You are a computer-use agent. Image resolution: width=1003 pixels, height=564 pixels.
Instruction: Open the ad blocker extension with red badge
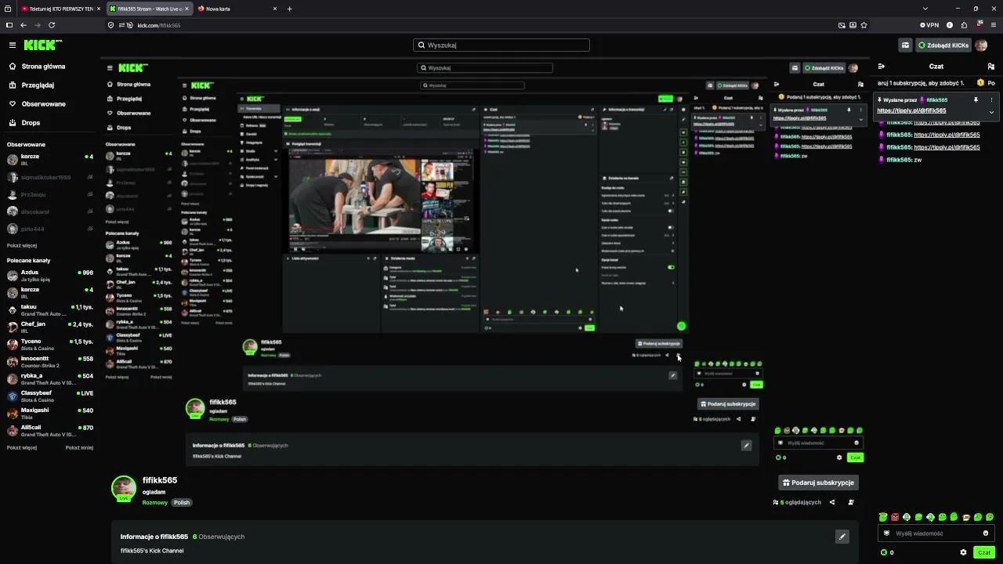(x=979, y=25)
